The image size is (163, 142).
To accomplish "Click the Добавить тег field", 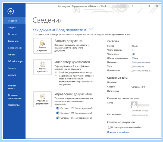I will point(138,66).
